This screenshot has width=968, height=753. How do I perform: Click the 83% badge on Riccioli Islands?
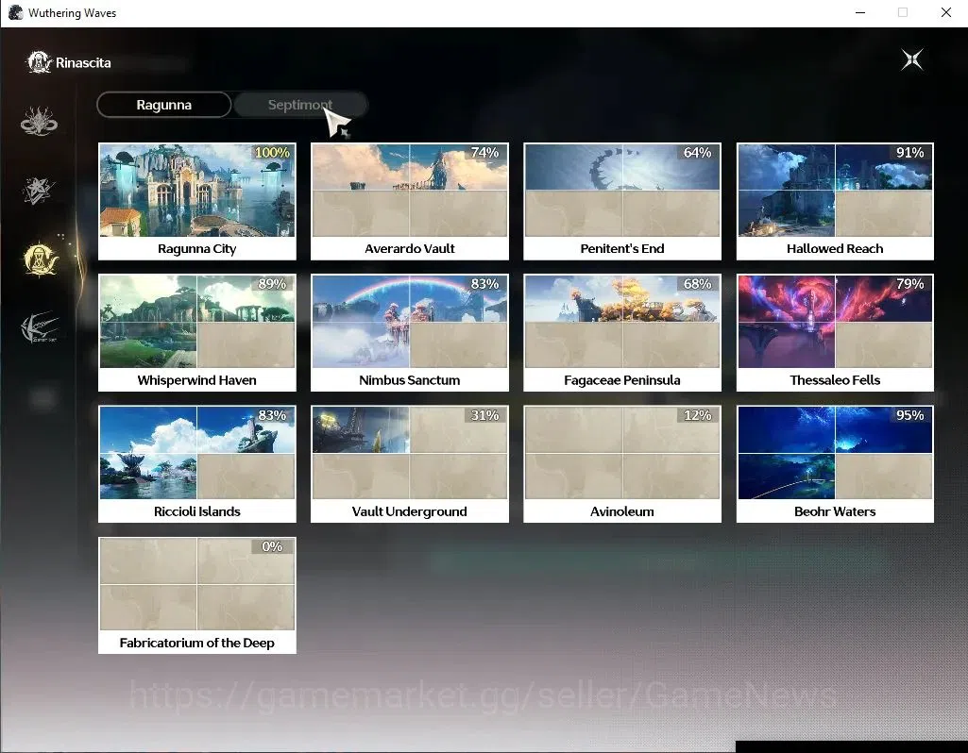tap(272, 415)
